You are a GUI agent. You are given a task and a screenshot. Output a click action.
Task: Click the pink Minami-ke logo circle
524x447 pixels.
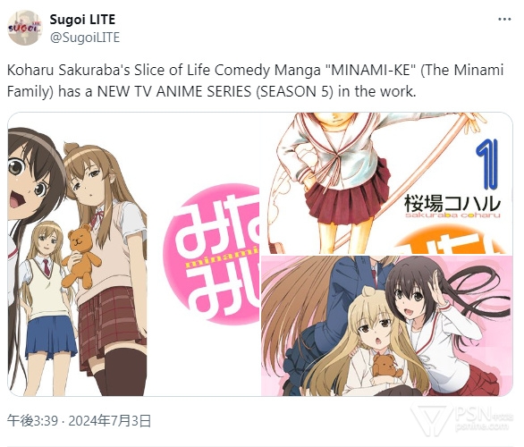tap(212, 254)
